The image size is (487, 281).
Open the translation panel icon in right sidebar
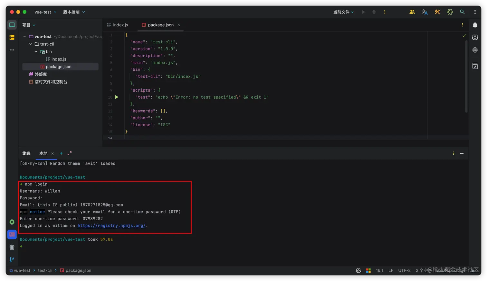point(475,66)
